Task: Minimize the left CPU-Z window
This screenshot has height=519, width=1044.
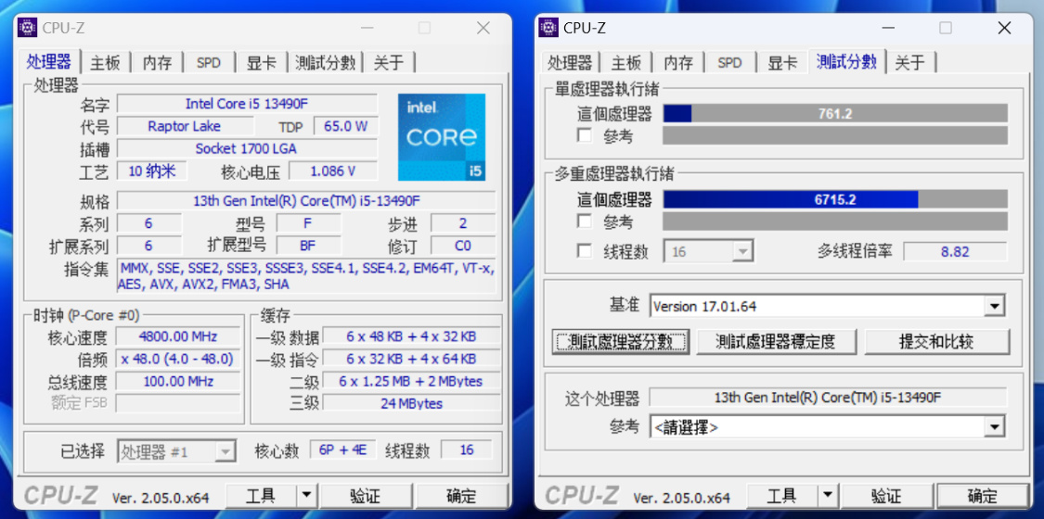Action: (x=367, y=28)
